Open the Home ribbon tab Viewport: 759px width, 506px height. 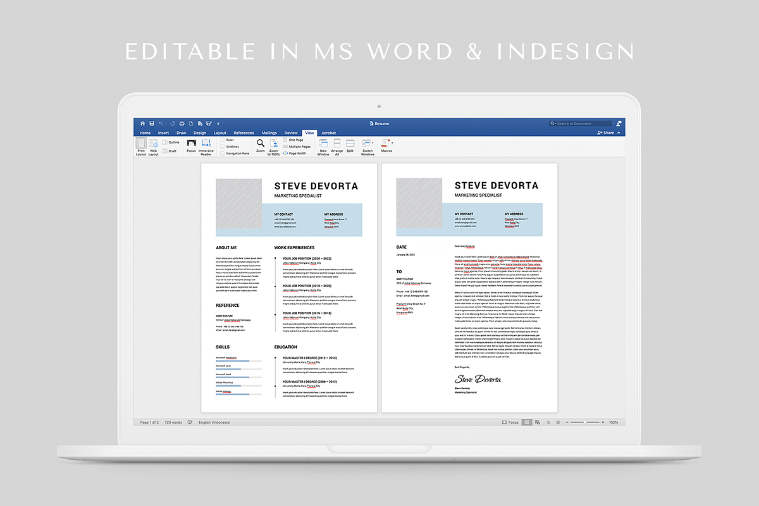(145, 133)
